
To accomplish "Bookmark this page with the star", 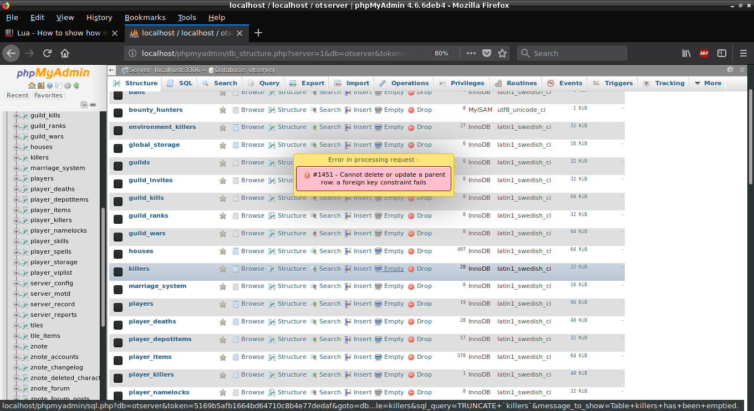I will tap(502, 53).
